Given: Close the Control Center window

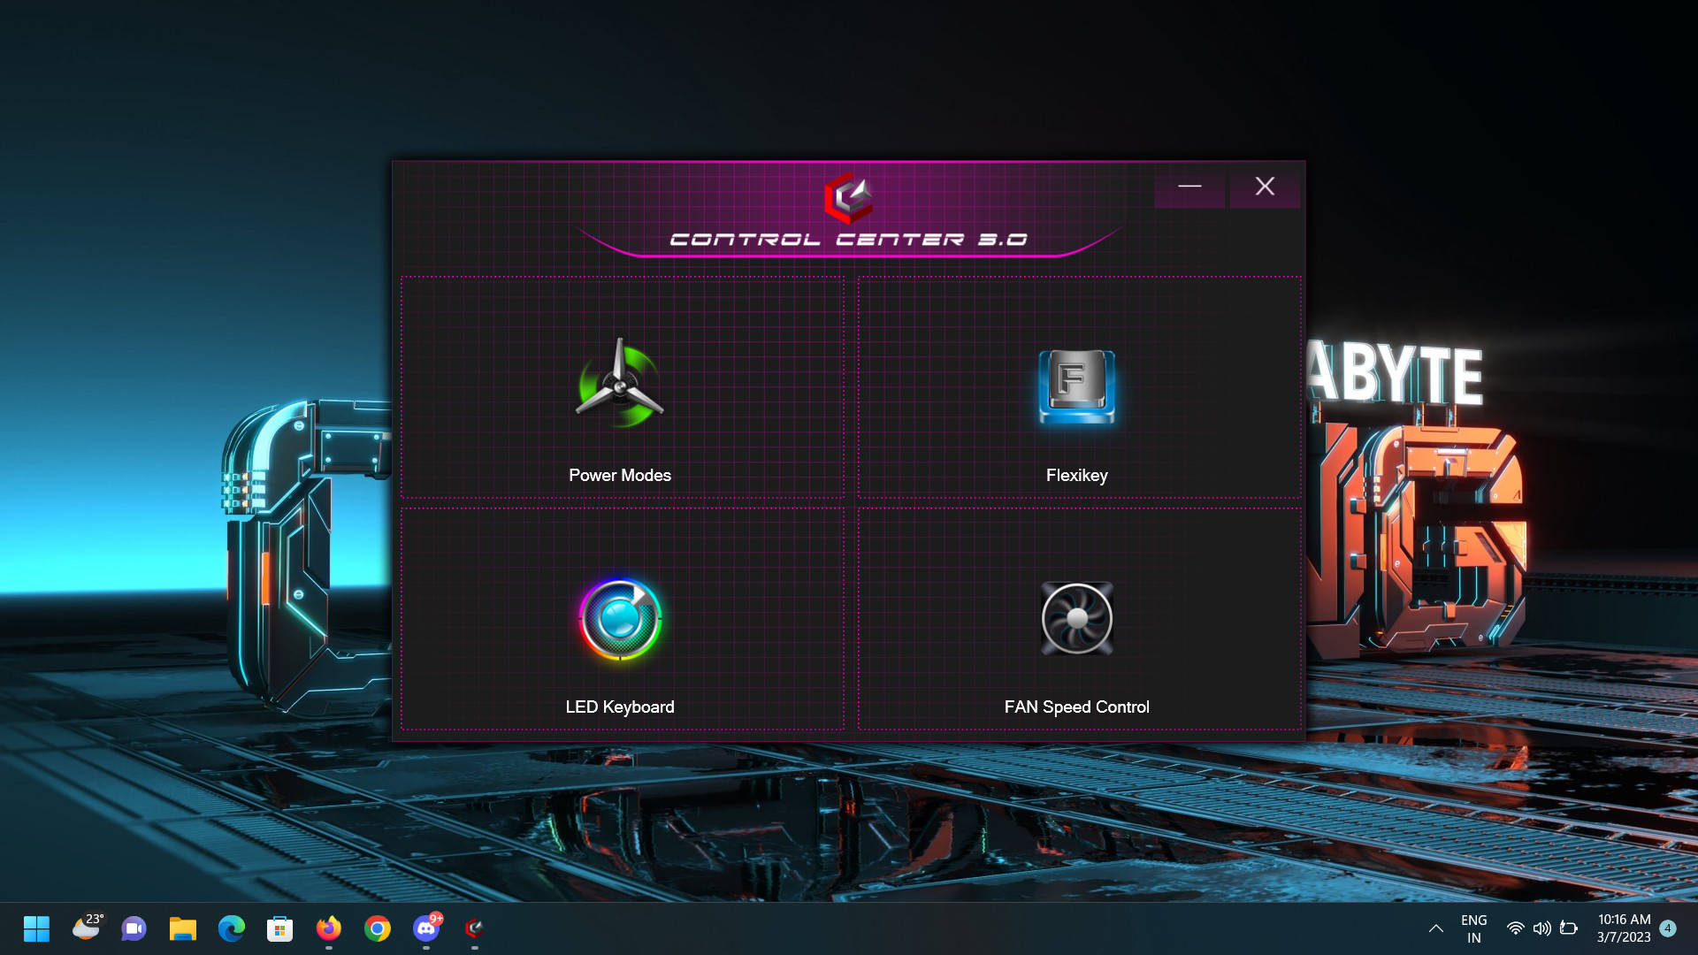Looking at the screenshot, I should 1265,186.
